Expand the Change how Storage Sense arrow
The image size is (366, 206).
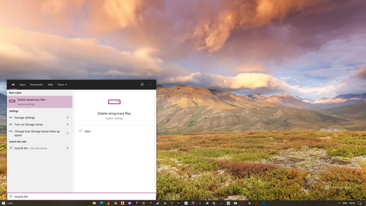67,133
